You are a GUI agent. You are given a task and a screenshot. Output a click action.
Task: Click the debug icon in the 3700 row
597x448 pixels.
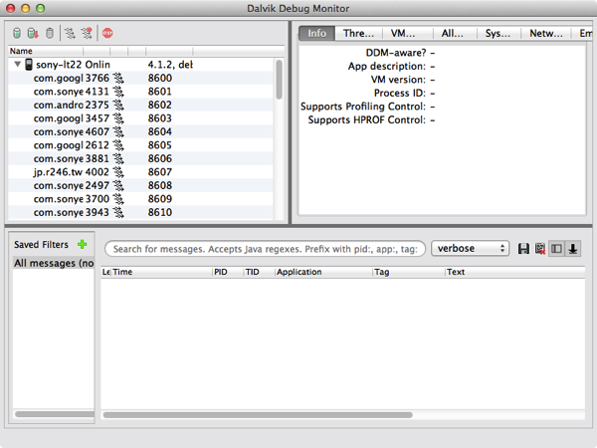[x=118, y=199]
